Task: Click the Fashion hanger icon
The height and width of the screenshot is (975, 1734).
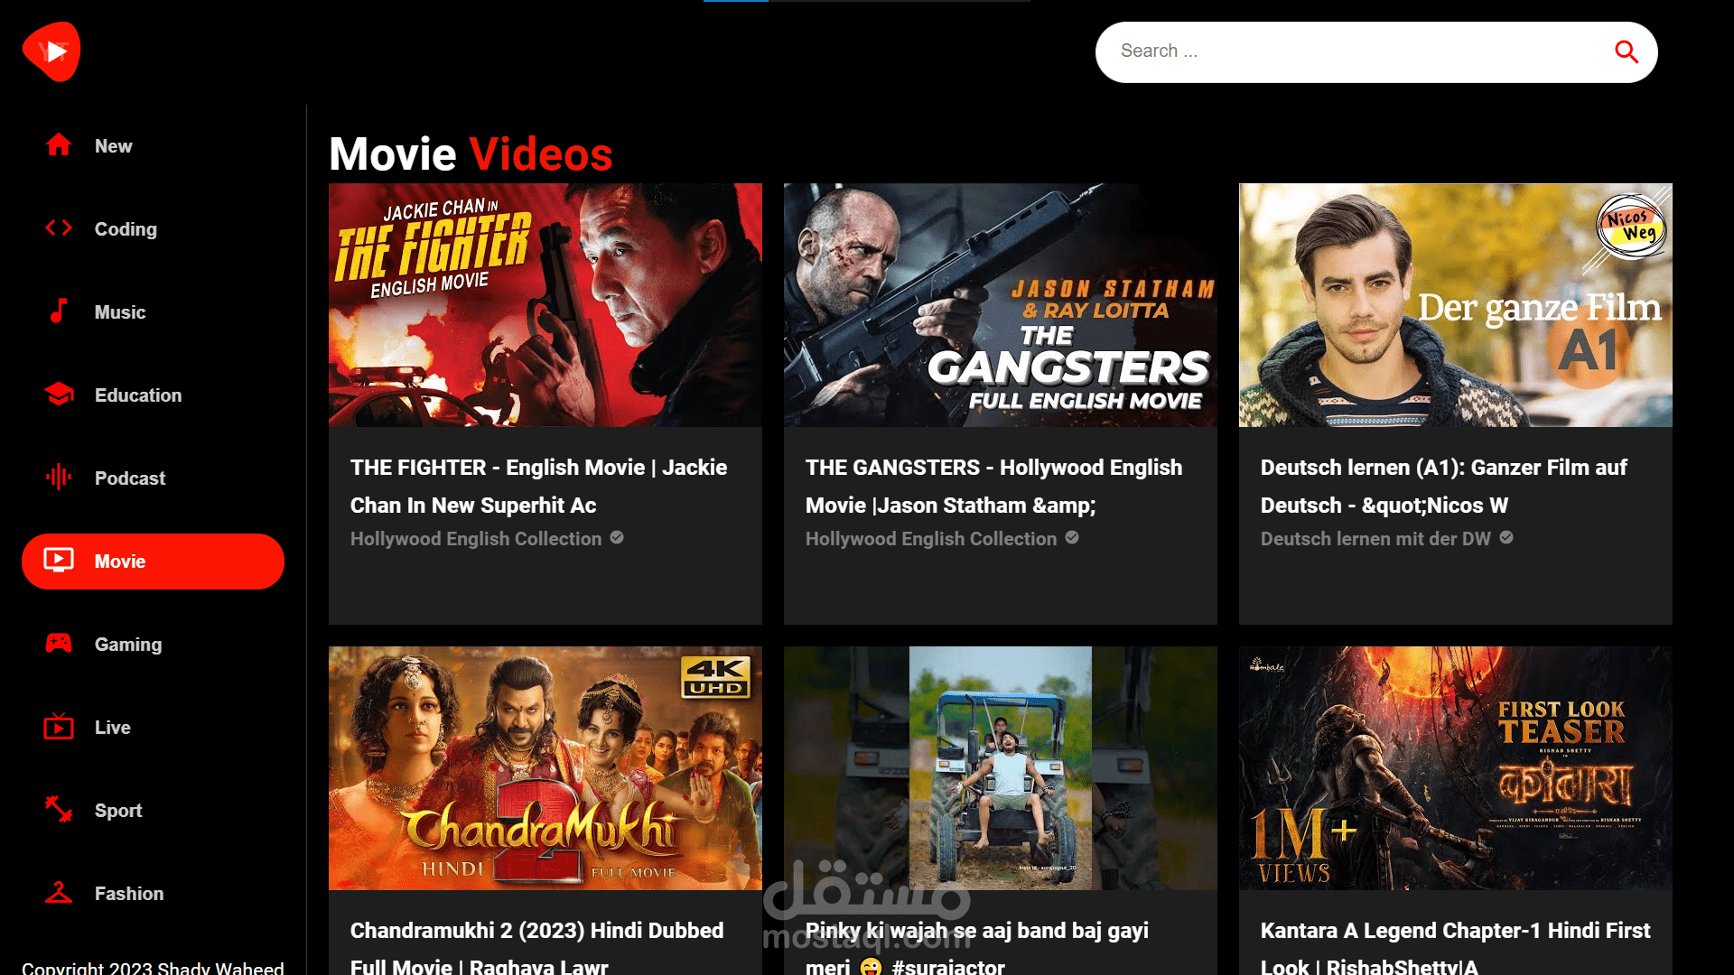Action: click(59, 892)
